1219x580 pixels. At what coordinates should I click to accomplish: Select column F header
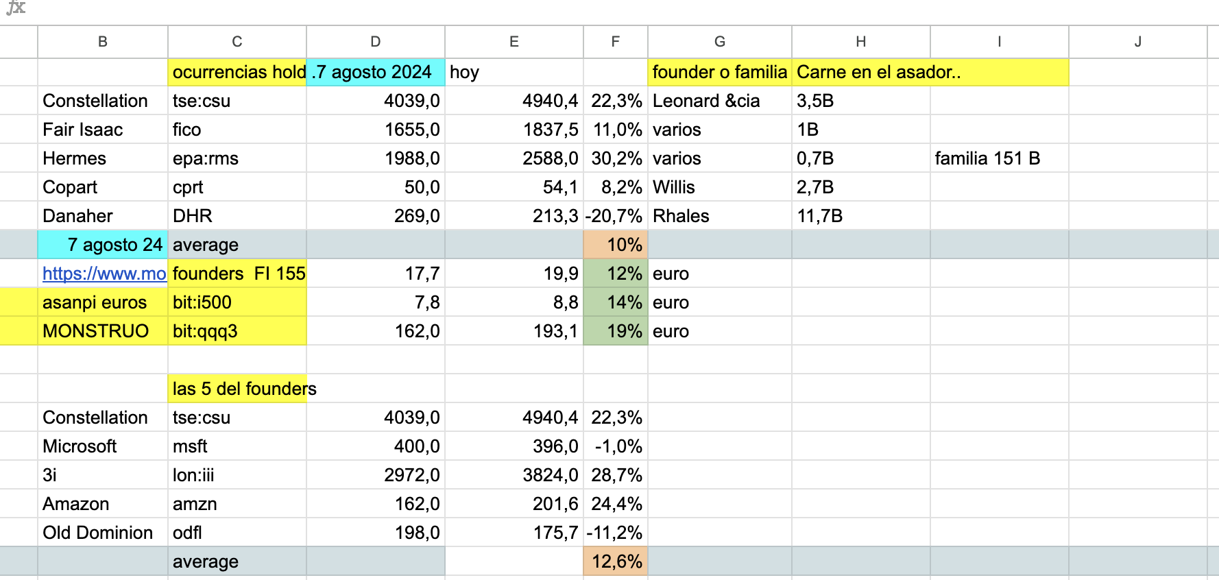[616, 42]
